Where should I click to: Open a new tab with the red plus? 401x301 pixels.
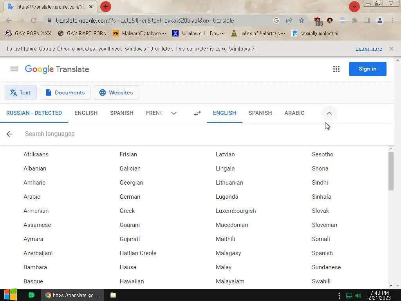(105, 7)
